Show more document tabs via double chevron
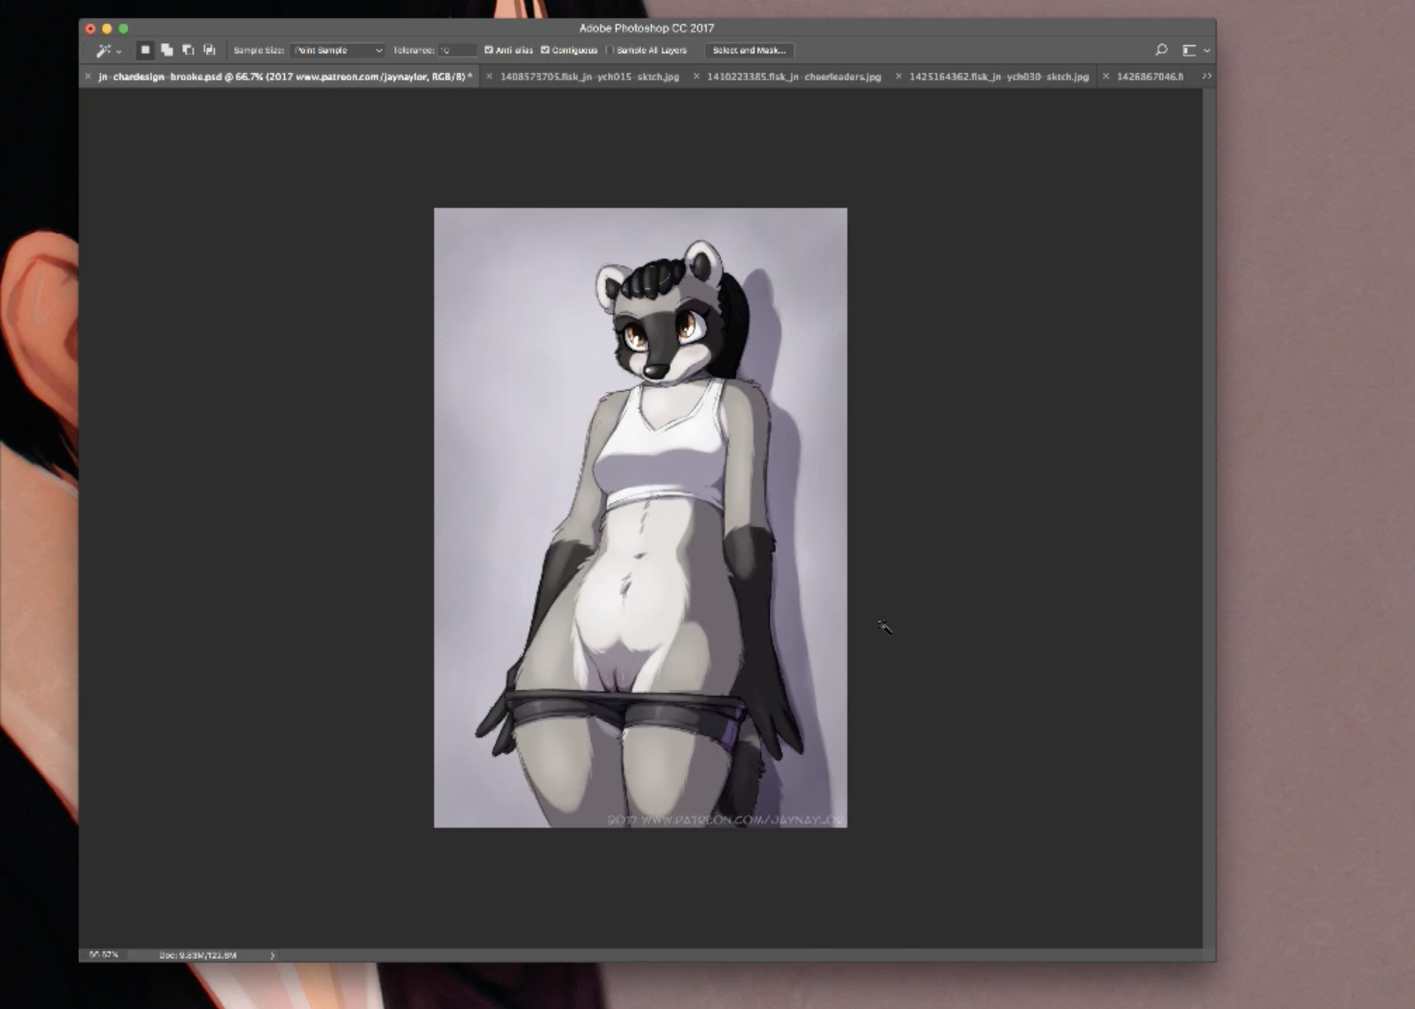1415x1009 pixels. (x=1206, y=76)
